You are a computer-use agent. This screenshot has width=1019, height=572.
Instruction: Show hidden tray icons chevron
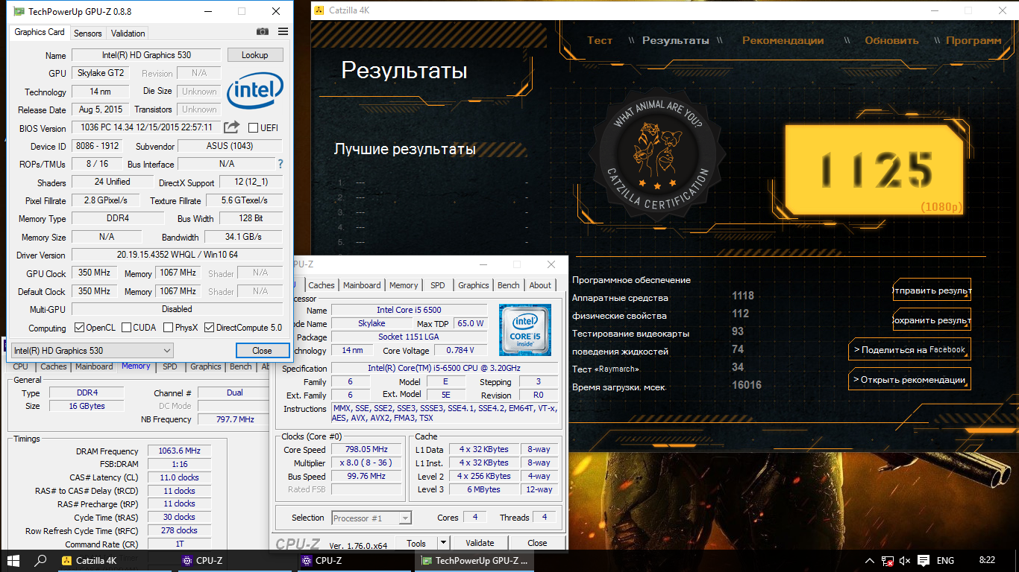pos(870,561)
